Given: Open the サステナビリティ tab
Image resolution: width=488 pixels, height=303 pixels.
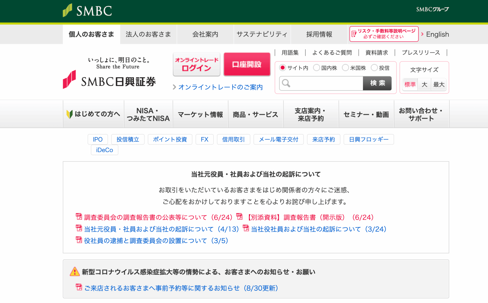Looking at the screenshot, I should click(x=262, y=34).
